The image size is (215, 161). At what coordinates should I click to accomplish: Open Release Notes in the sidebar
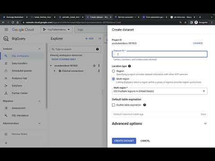pos(19,134)
